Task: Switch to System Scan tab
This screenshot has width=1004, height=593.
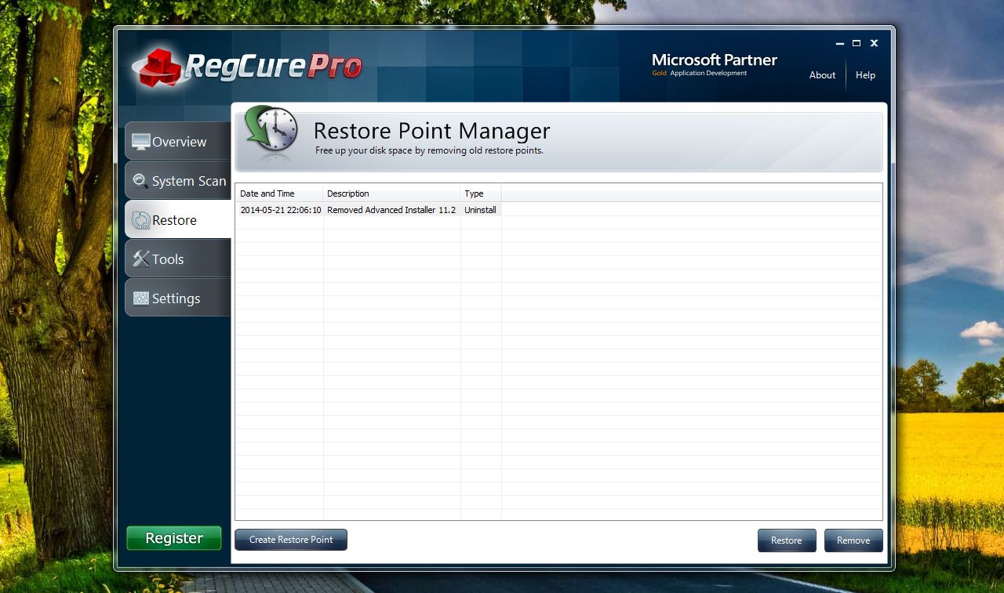Action: coord(178,181)
